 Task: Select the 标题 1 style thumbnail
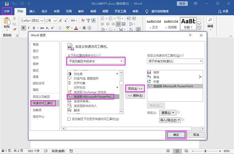click(188, 23)
